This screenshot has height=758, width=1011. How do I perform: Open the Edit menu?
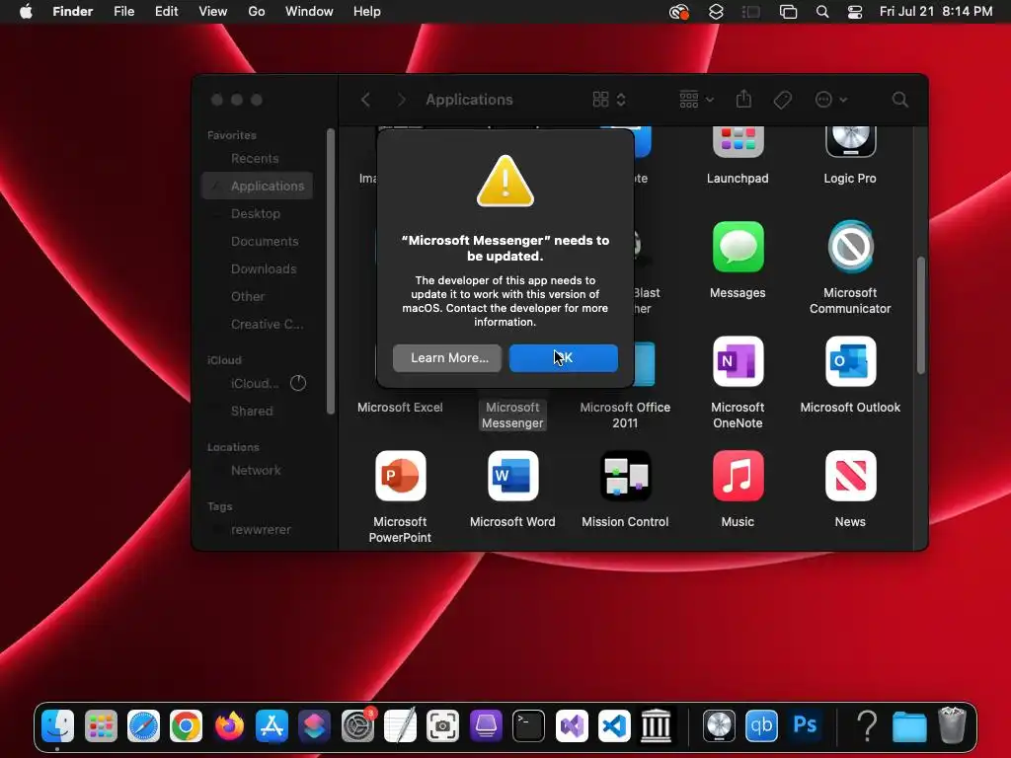[x=166, y=12]
